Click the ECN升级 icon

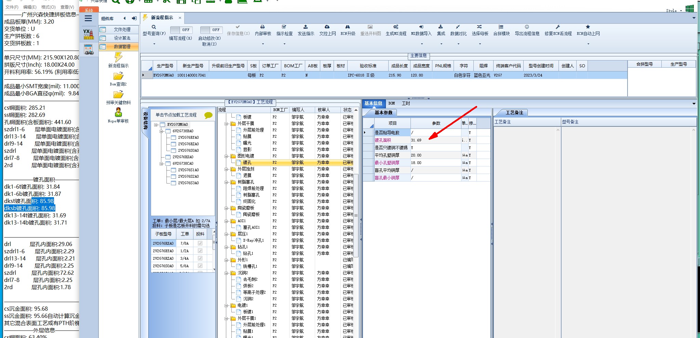click(348, 27)
